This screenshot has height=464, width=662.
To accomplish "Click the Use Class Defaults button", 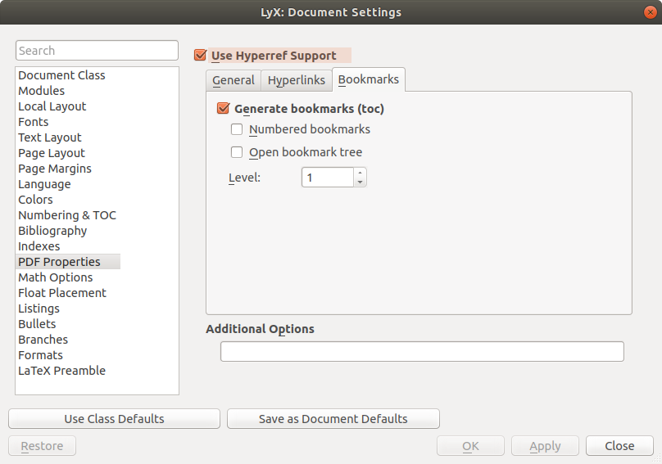I will [x=114, y=419].
